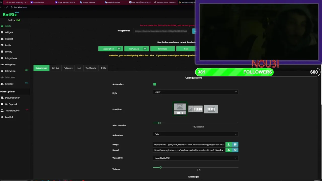Switch to the KICKs alert tab
Viewport: 322px width, 181px height.
(x=103, y=68)
